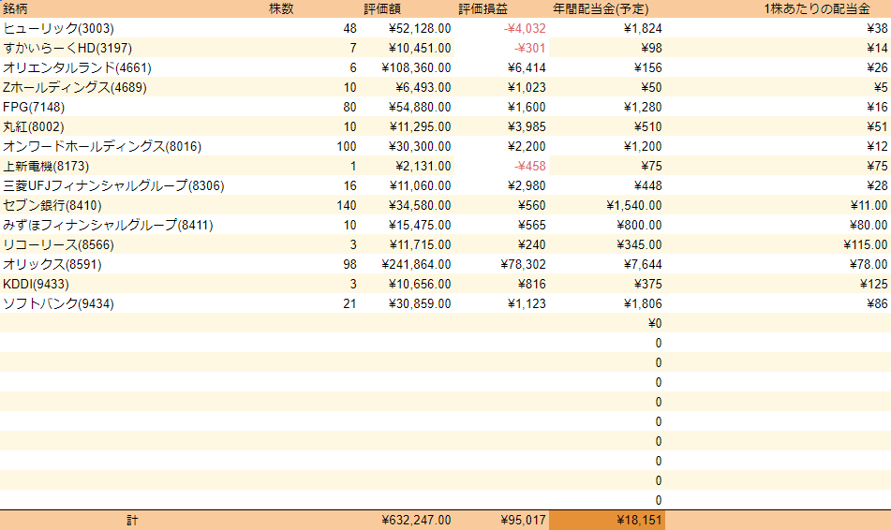Click the リコーリース(8566) cell

[58, 244]
